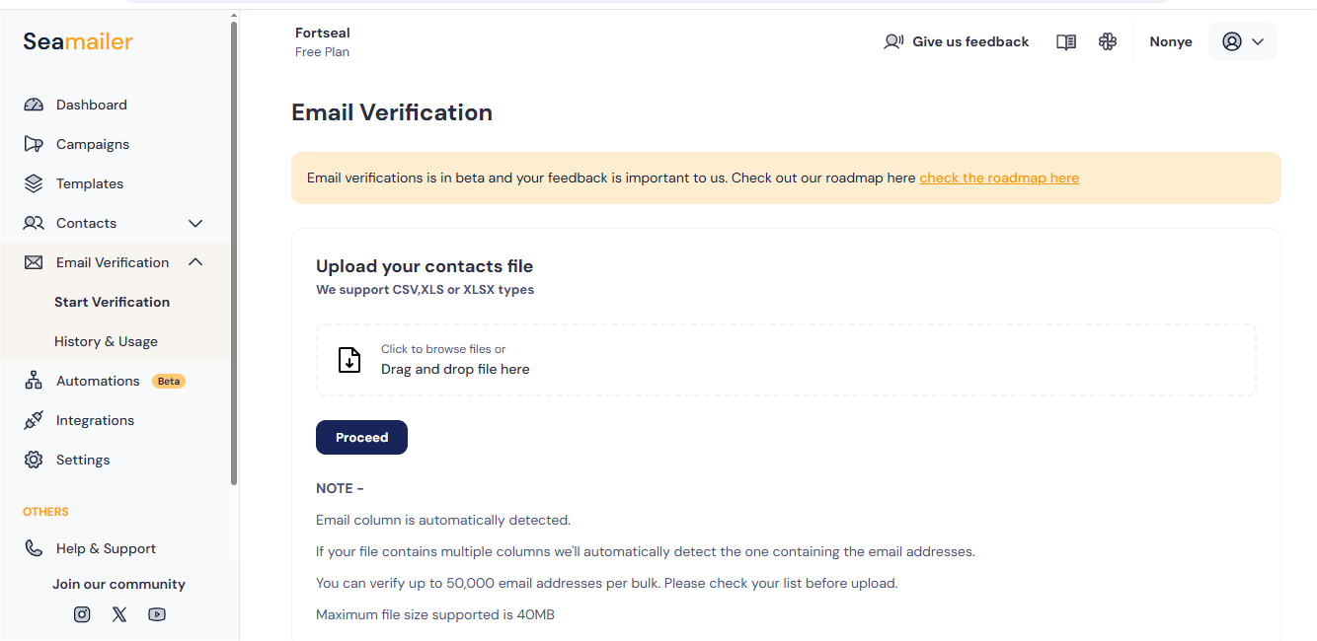The width and height of the screenshot is (1317, 641).
Task: Open the user account dropdown
Action: (1243, 41)
